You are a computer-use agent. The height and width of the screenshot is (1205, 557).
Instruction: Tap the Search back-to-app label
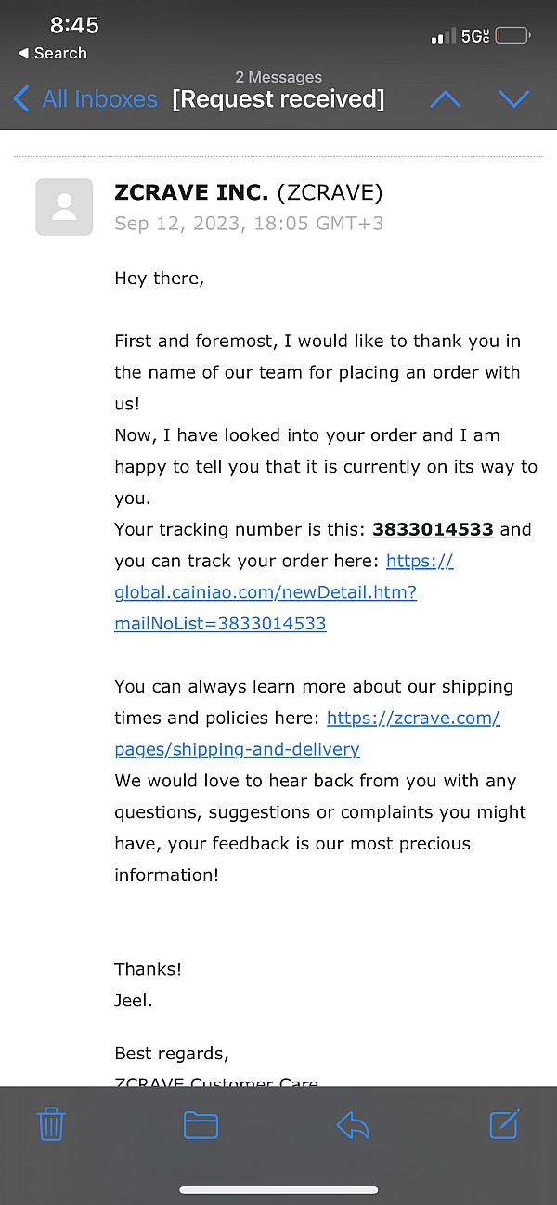coord(52,53)
